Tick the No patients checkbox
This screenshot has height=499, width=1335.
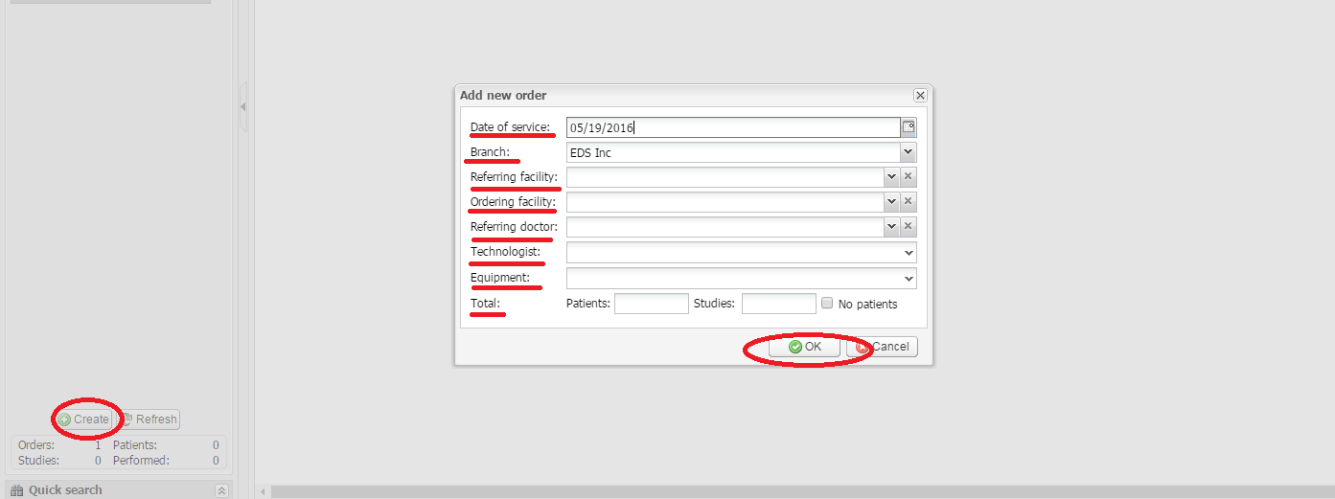coord(827,303)
